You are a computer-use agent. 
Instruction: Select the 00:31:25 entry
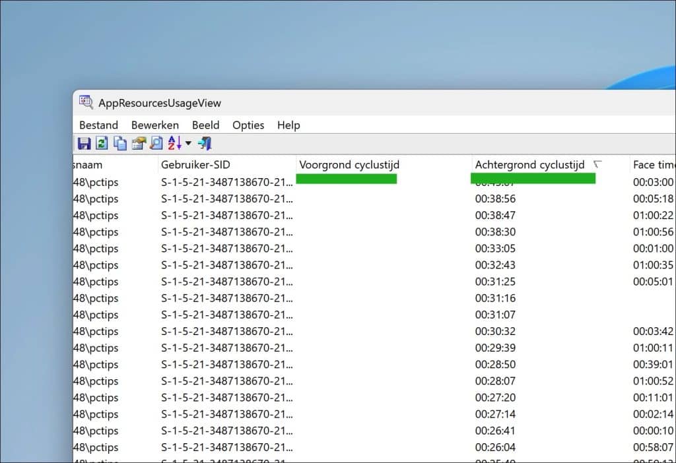click(x=495, y=282)
